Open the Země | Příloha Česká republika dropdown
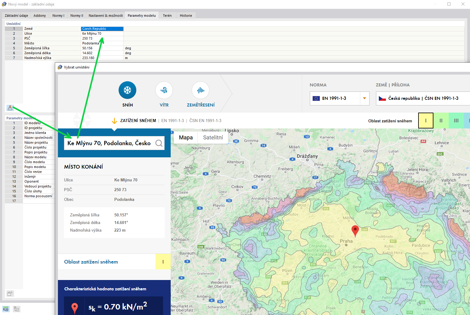470x315 pixels. tap(423, 98)
